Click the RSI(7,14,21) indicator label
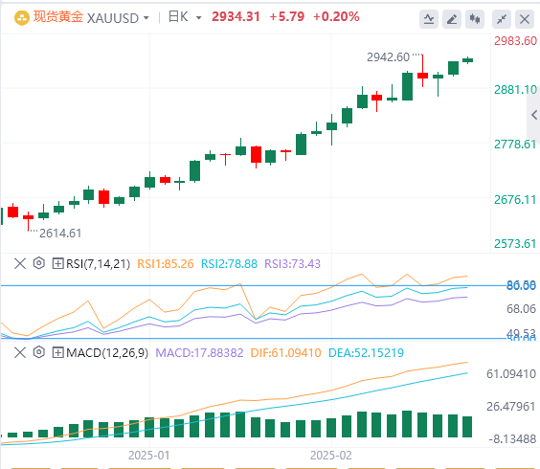Screen dimensions: 540x469 click(98, 264)
